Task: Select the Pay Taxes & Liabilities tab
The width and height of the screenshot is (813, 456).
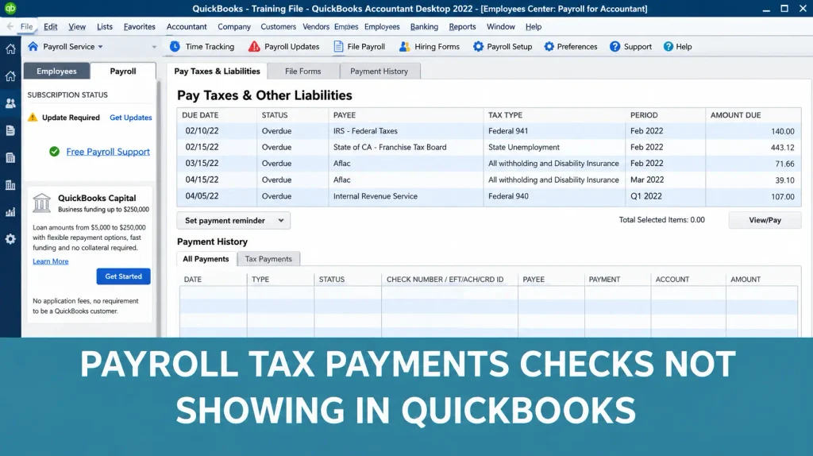Action: tap(217, 71)
